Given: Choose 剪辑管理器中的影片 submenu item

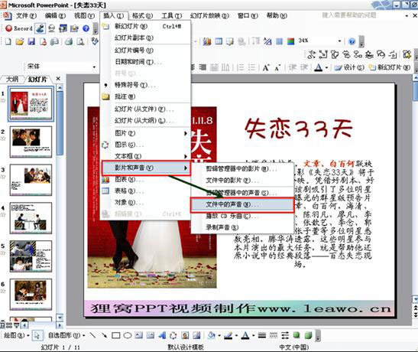Looking at the screenshot, I should (x=242, y=169).
